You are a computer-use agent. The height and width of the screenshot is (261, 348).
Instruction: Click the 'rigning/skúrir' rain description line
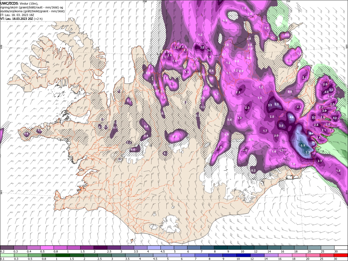click(x=32, y=7)
